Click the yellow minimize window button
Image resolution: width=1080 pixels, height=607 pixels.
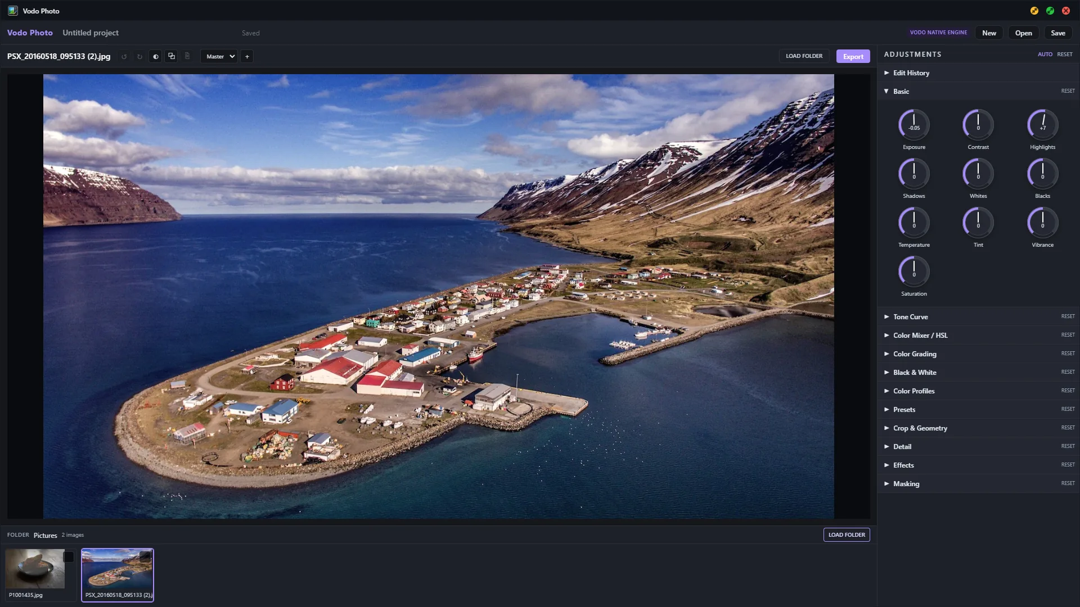point(1034,11)
